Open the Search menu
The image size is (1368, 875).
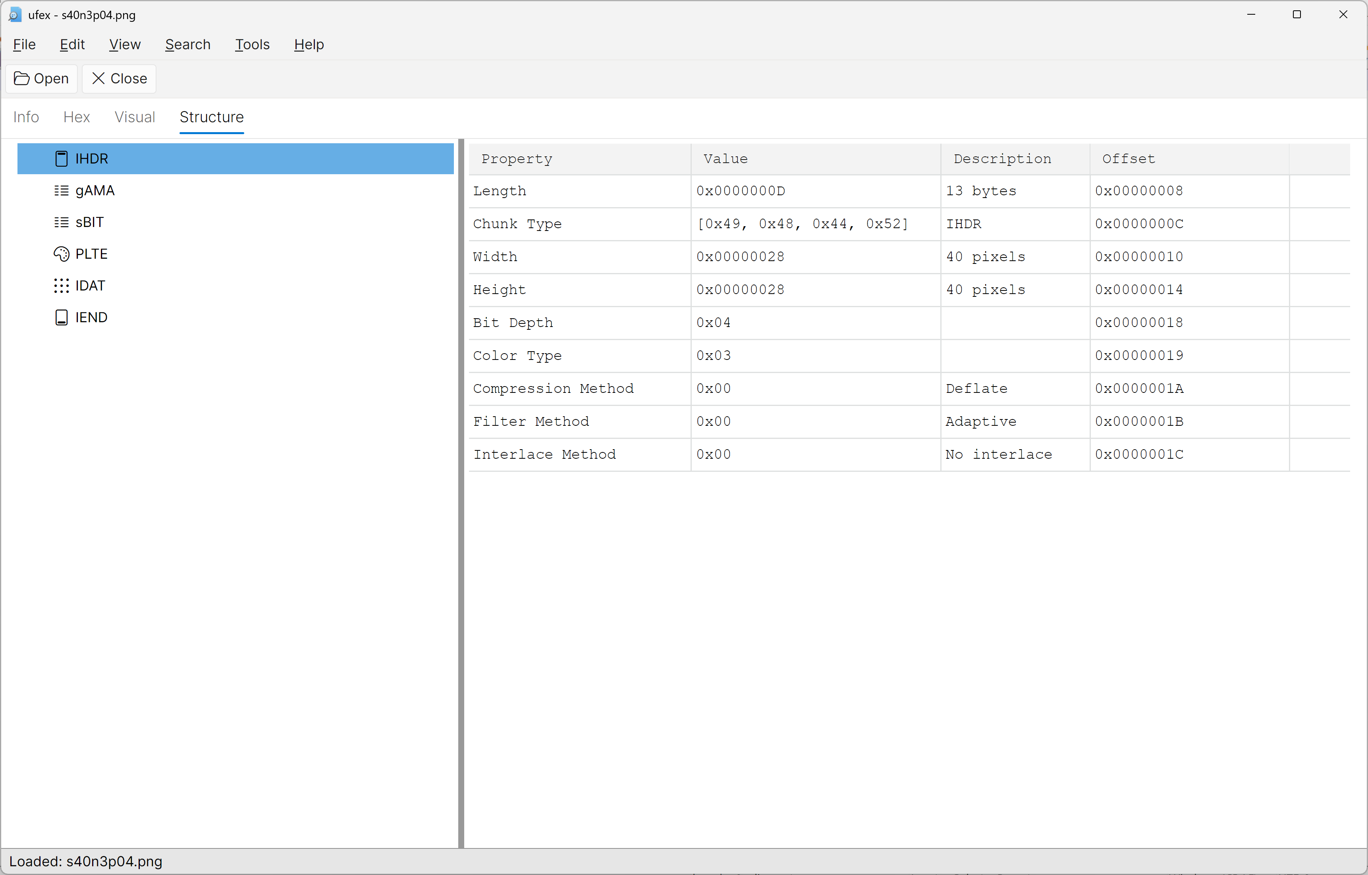pos(188,44)
